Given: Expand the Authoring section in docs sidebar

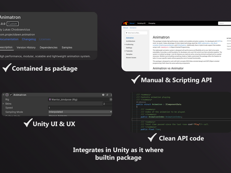Looking at the screenshot, I should tap(125, 44).
